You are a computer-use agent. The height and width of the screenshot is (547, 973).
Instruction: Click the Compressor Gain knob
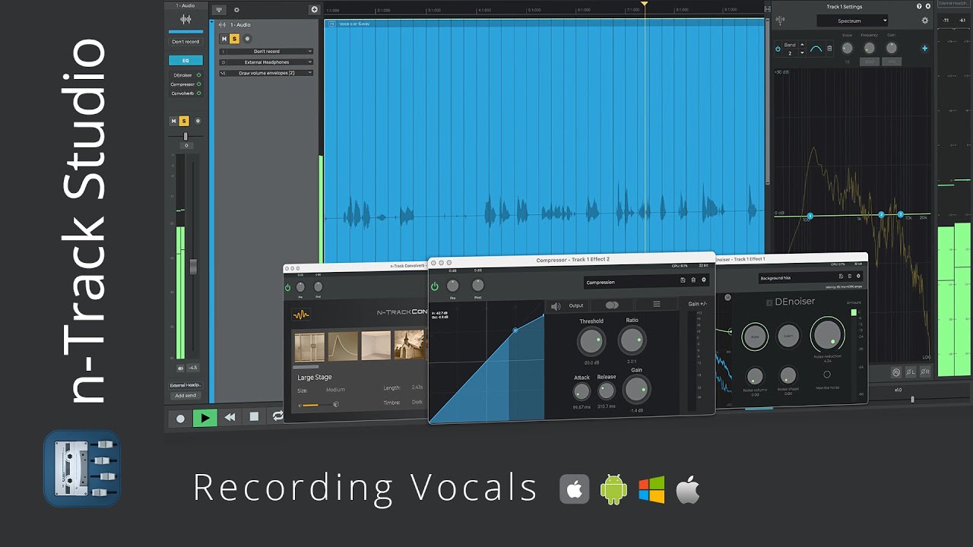click(636, 390)
